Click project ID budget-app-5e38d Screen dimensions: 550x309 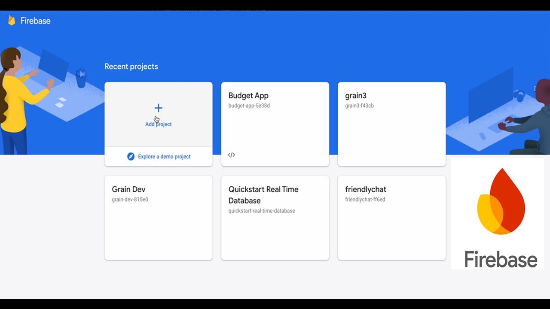(249, 106)
